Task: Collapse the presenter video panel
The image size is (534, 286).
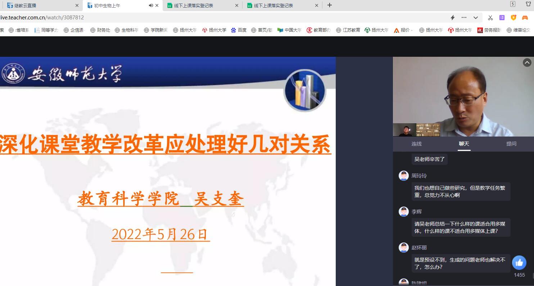Action: (x=527, y=63)
